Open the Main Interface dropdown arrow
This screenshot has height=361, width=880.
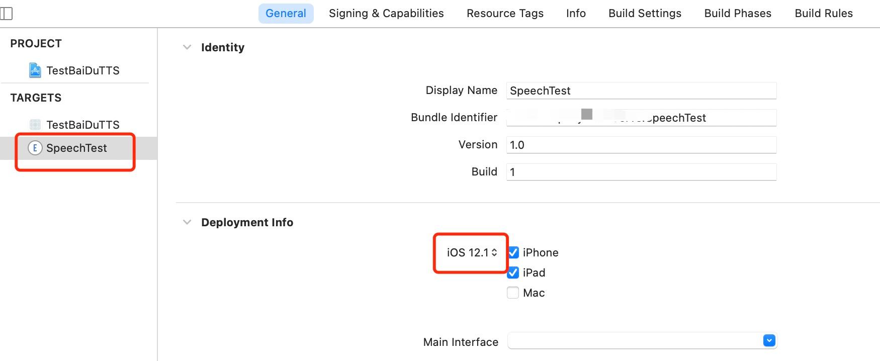point(769,341)
